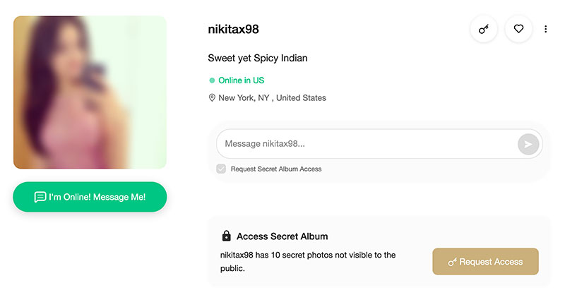Click the key icon inside Request Access

click(452, 262)
